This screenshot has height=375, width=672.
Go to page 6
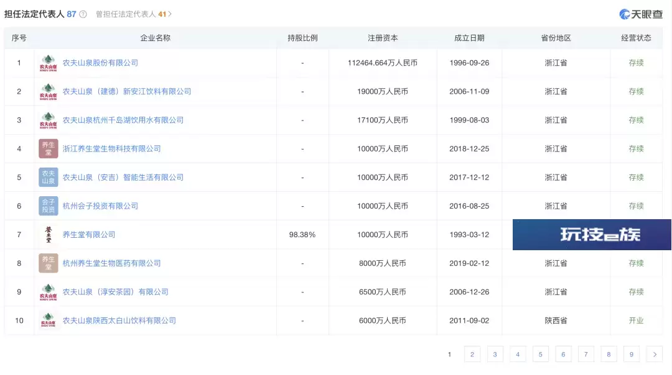click(x=563, y=355)
